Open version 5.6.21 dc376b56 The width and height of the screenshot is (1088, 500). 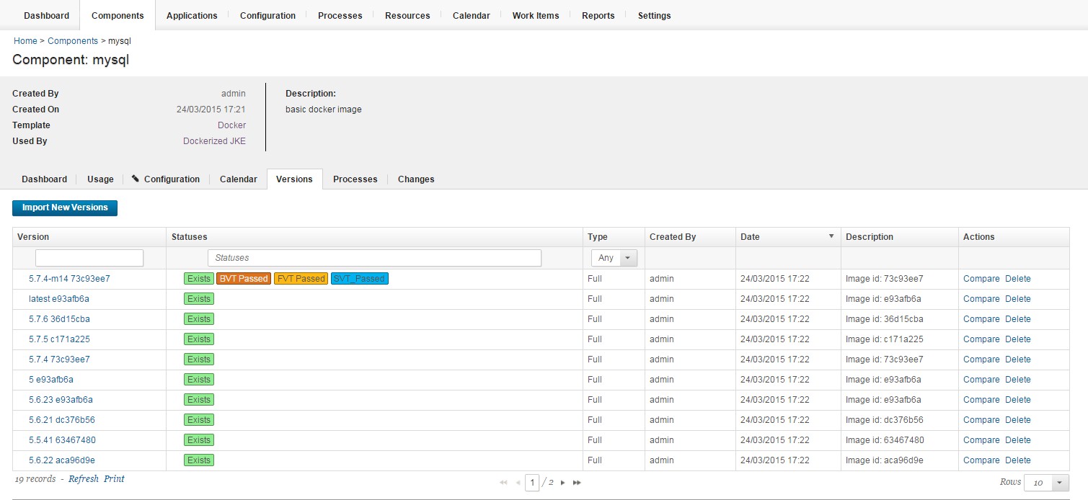pyautogui.click(x=62, y=420)
